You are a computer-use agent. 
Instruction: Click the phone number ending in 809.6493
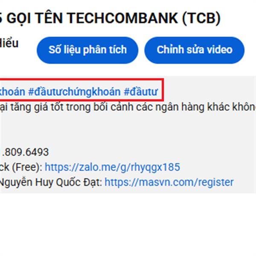pyautogui.click(x=24, y=152)
